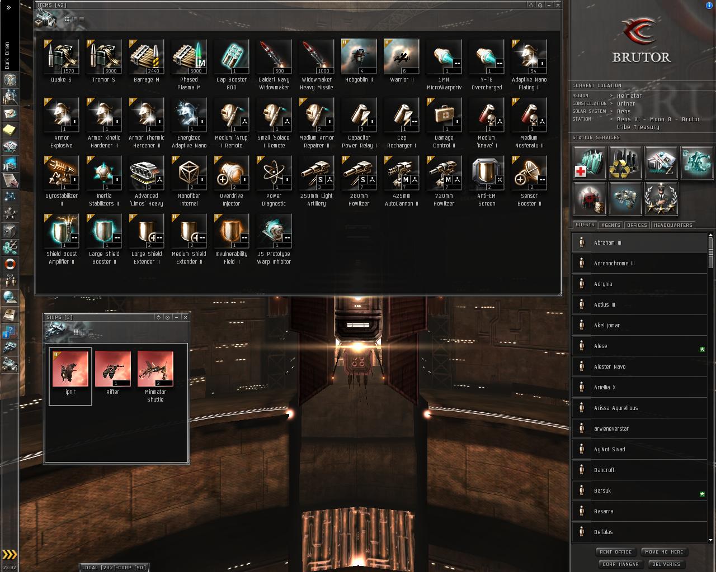The width and height of the screenshot is (716, 572).
Task: Select the Nanofiber Internal module
Action: pos(189,182)
